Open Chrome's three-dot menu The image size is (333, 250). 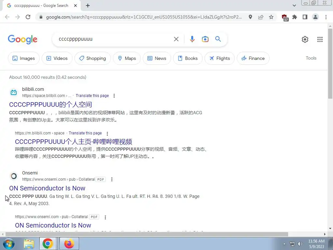pos(326,17)
